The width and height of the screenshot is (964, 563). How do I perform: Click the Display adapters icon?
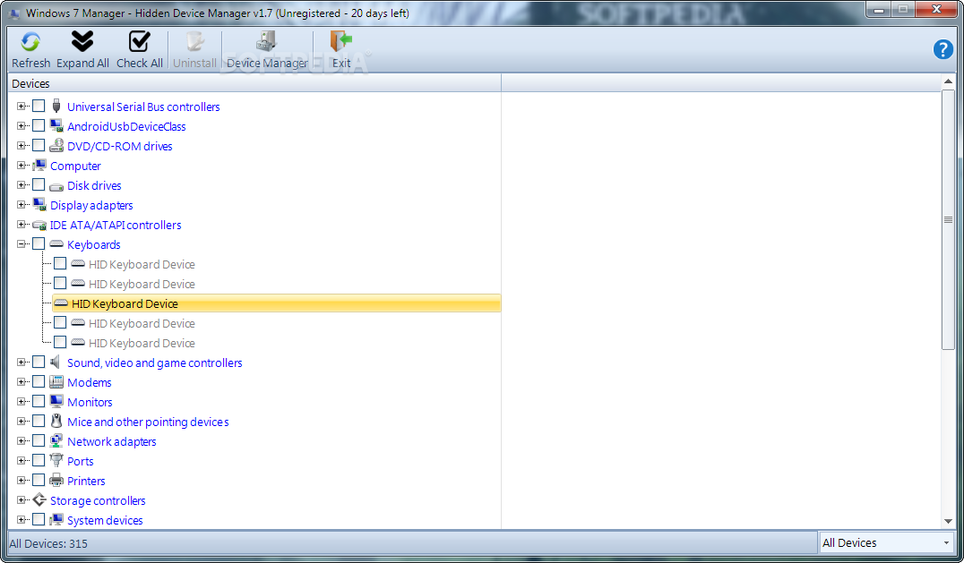(39, 204)
